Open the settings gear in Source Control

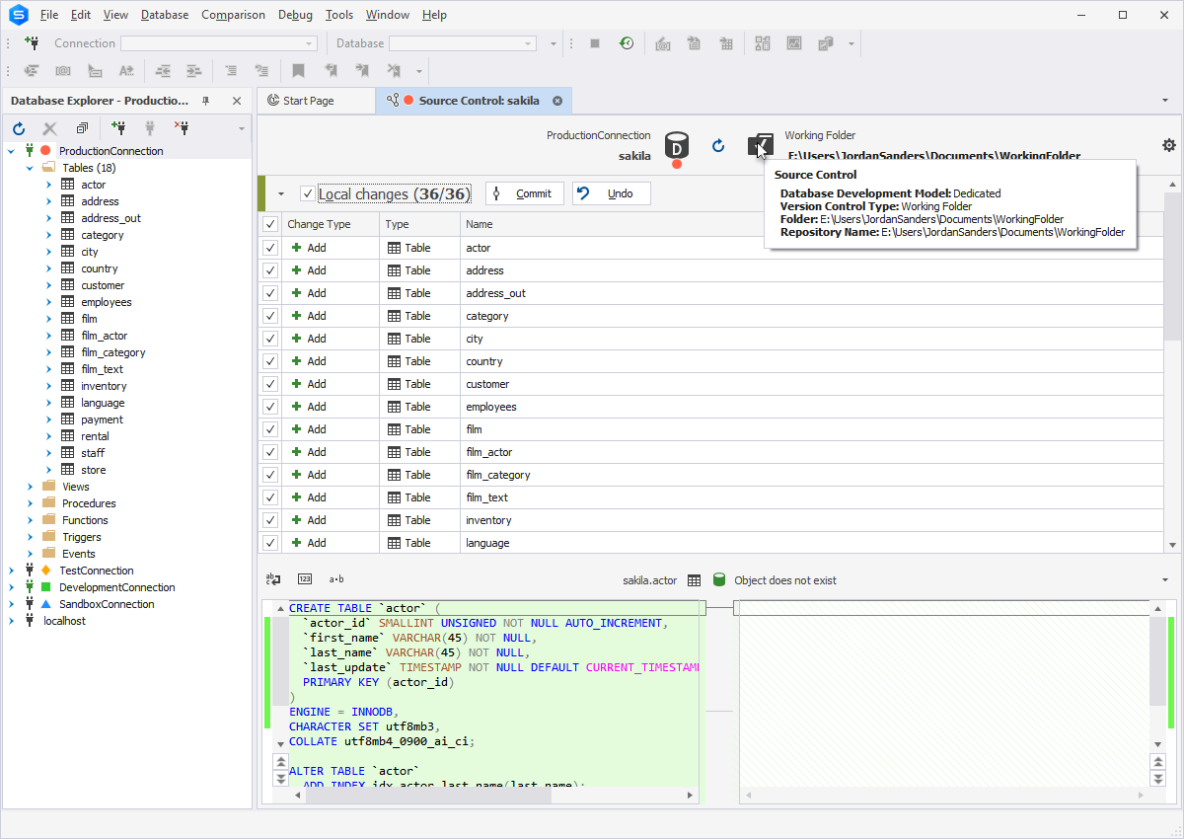click(x=1169, y=145)
